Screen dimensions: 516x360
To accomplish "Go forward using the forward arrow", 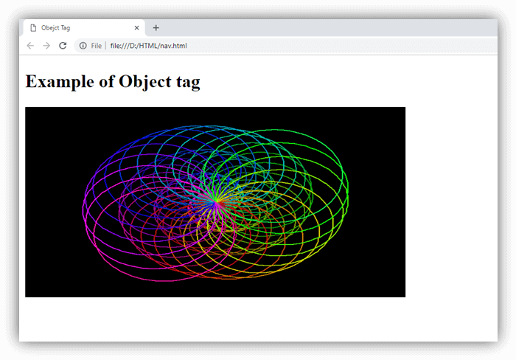I will 46,46.
